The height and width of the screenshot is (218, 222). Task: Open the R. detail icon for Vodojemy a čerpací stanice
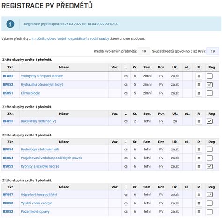pos(199,76)
